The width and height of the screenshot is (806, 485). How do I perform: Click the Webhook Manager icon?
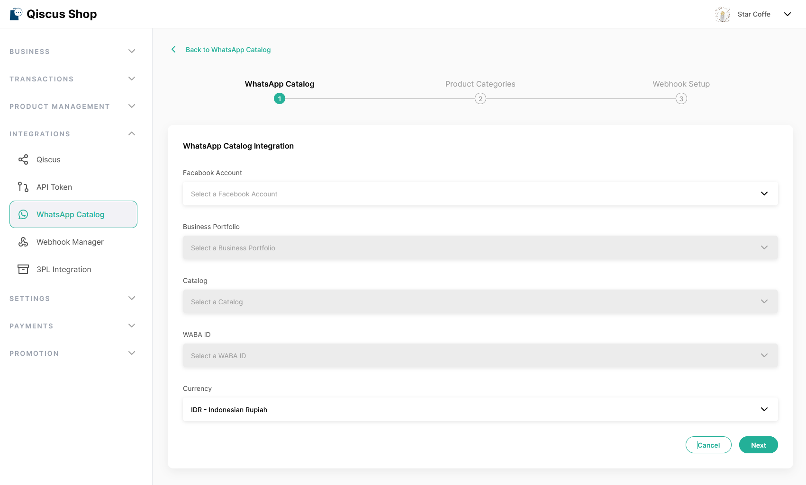click(x=23, y=242)
